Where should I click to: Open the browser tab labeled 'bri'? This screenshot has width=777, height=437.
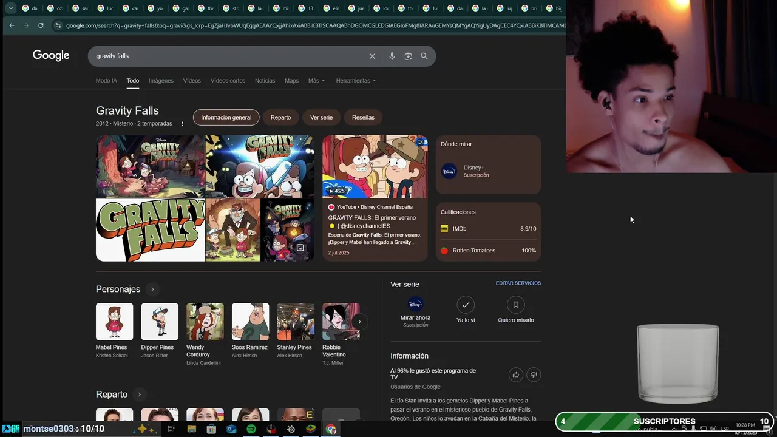click(530, 8)
